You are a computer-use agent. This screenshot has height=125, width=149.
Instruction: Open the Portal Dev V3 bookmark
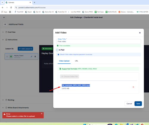[61, 12]
